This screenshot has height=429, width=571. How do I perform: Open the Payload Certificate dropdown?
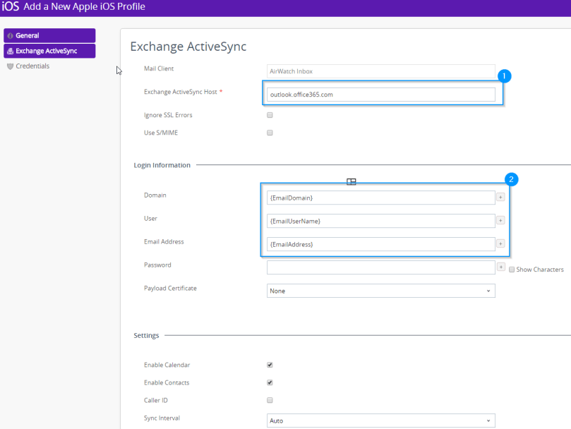pos(380,291)
